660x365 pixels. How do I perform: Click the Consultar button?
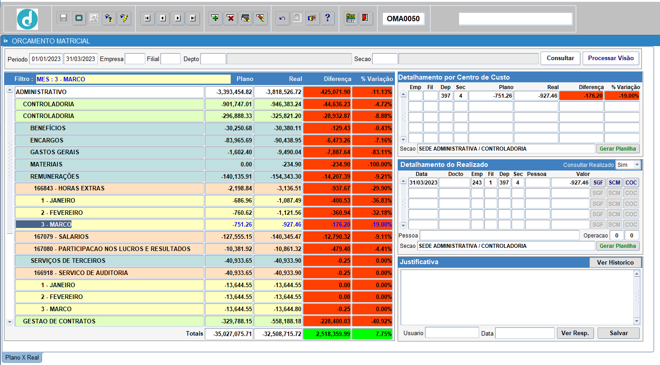click(x=560, y=58)
